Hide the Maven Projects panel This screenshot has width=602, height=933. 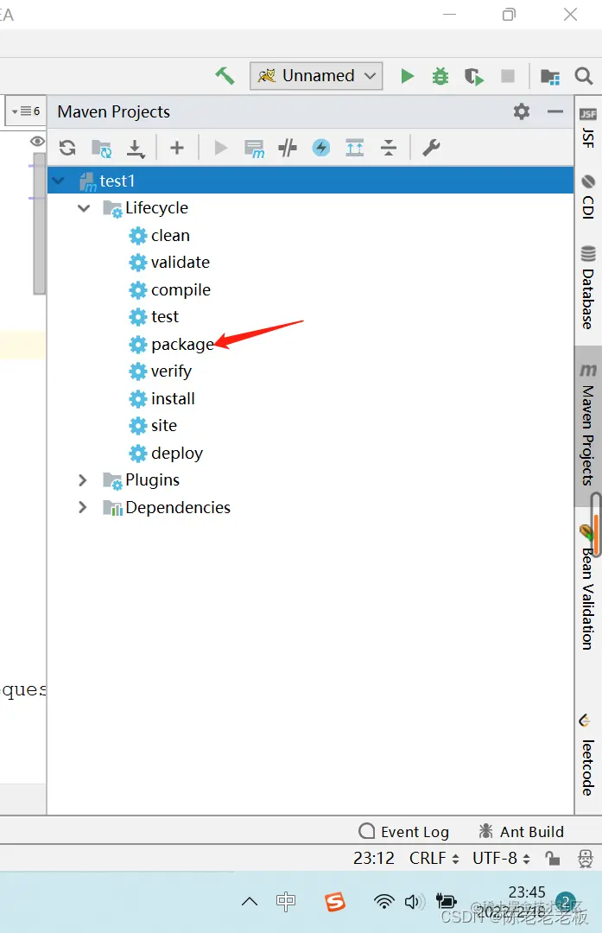pyautogui.click(x=555, y=111)
